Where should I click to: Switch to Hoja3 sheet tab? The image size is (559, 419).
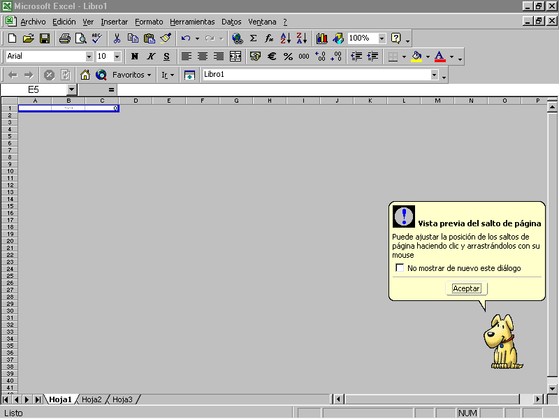(x=122, y=399)
